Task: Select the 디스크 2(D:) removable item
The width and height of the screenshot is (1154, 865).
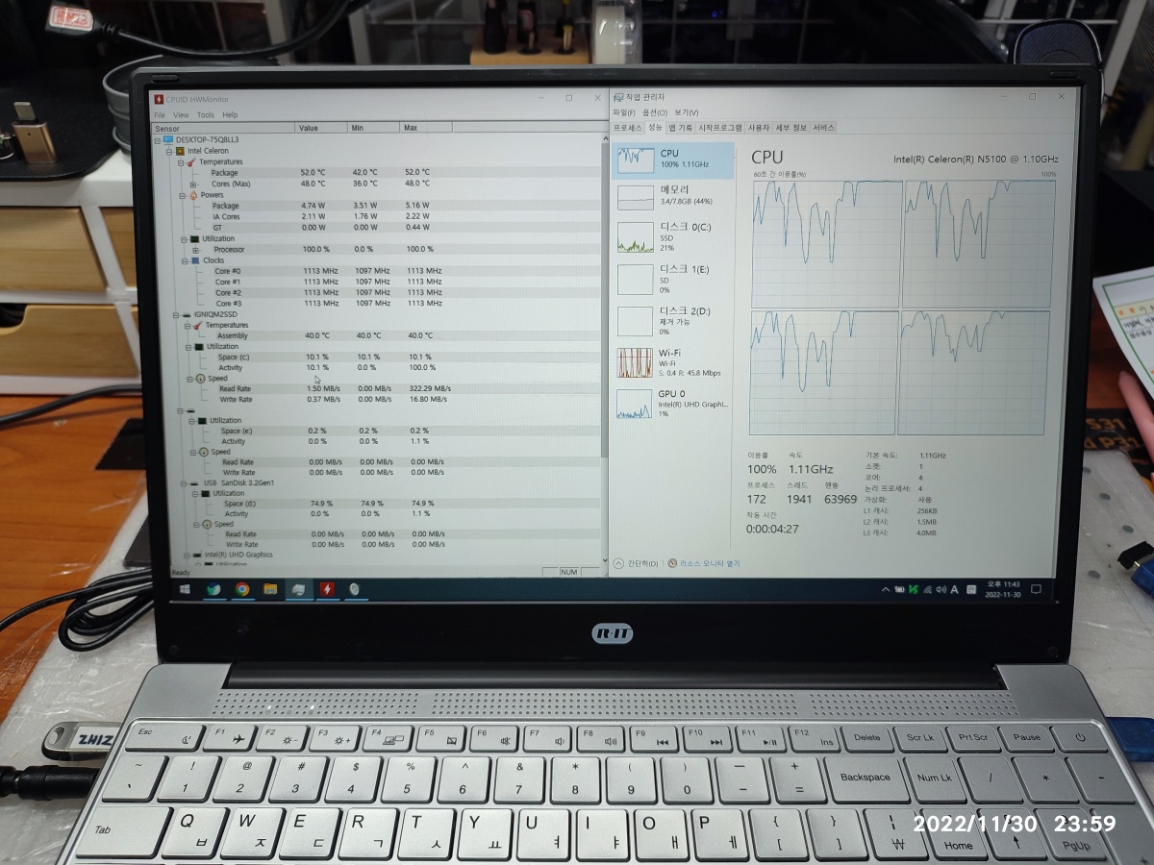Action: pyautogui.click(x=673, y=321)
